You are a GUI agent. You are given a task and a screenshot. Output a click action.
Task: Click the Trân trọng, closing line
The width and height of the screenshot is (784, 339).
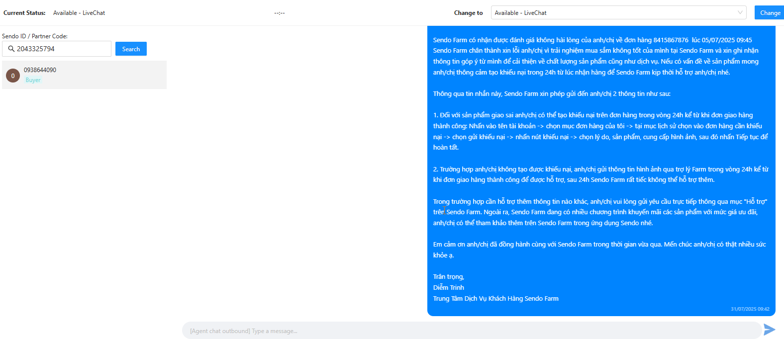(448, 277)
